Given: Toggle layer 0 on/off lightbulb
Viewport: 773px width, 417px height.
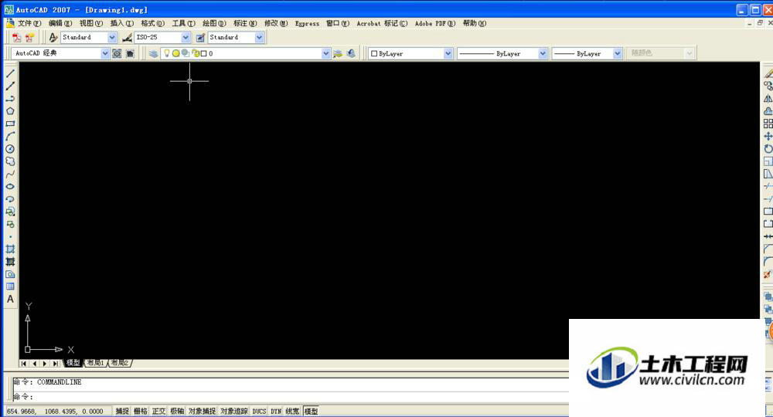Looking at the screenshot, I should coord(167,53).
